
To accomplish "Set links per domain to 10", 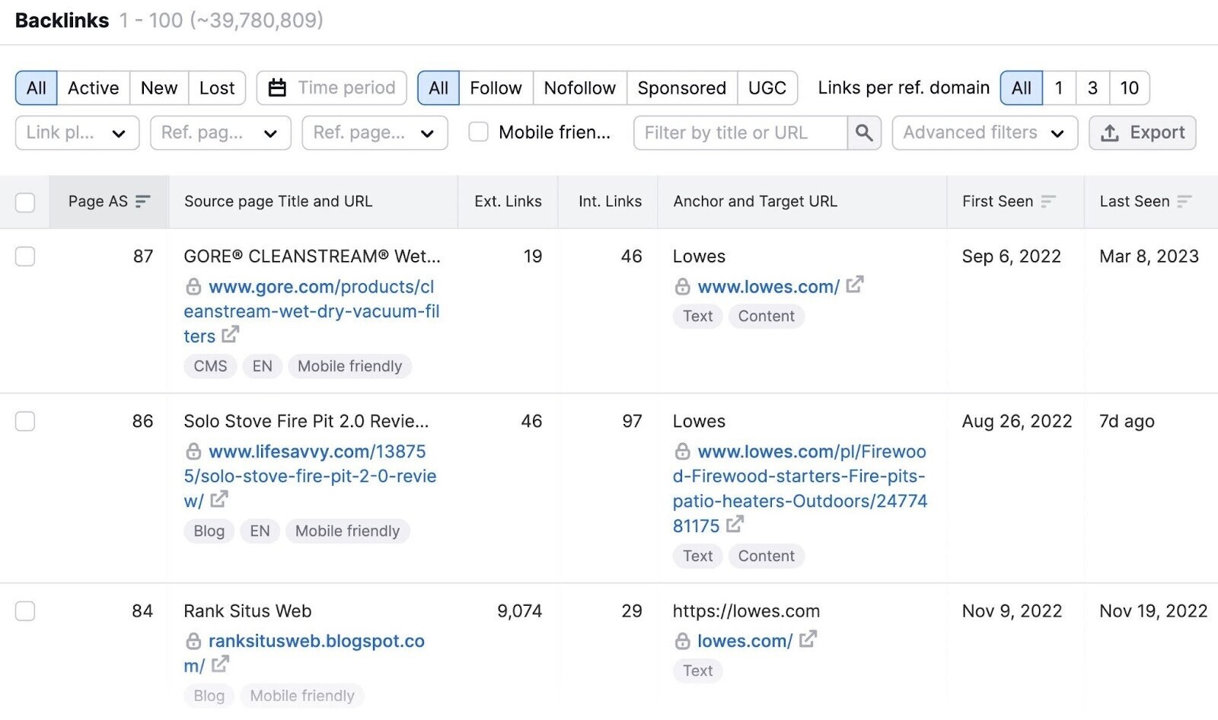I will coord(1129,88).
